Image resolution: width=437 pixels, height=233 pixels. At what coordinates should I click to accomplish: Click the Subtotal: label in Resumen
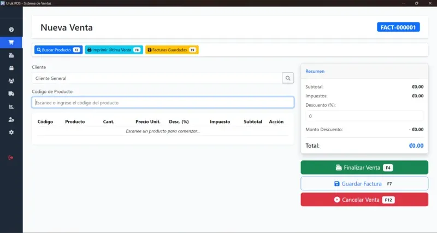click(315, 87)
